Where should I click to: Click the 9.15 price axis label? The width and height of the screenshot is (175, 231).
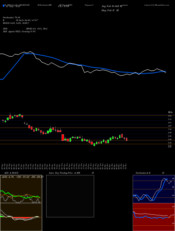(169, 119)
